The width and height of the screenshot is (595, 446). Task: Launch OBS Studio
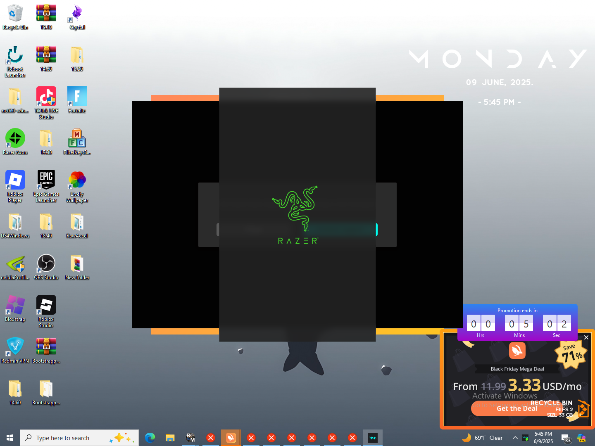(x=46, y=268)
